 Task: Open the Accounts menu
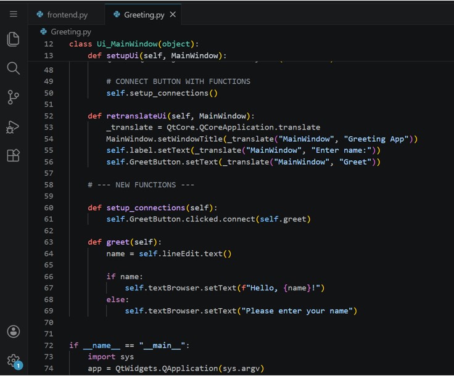tap(14, 332)
